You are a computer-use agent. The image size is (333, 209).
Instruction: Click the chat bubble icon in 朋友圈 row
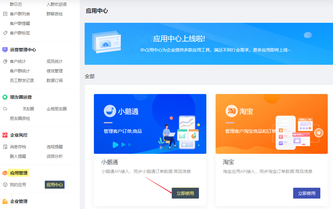[5, 109]
